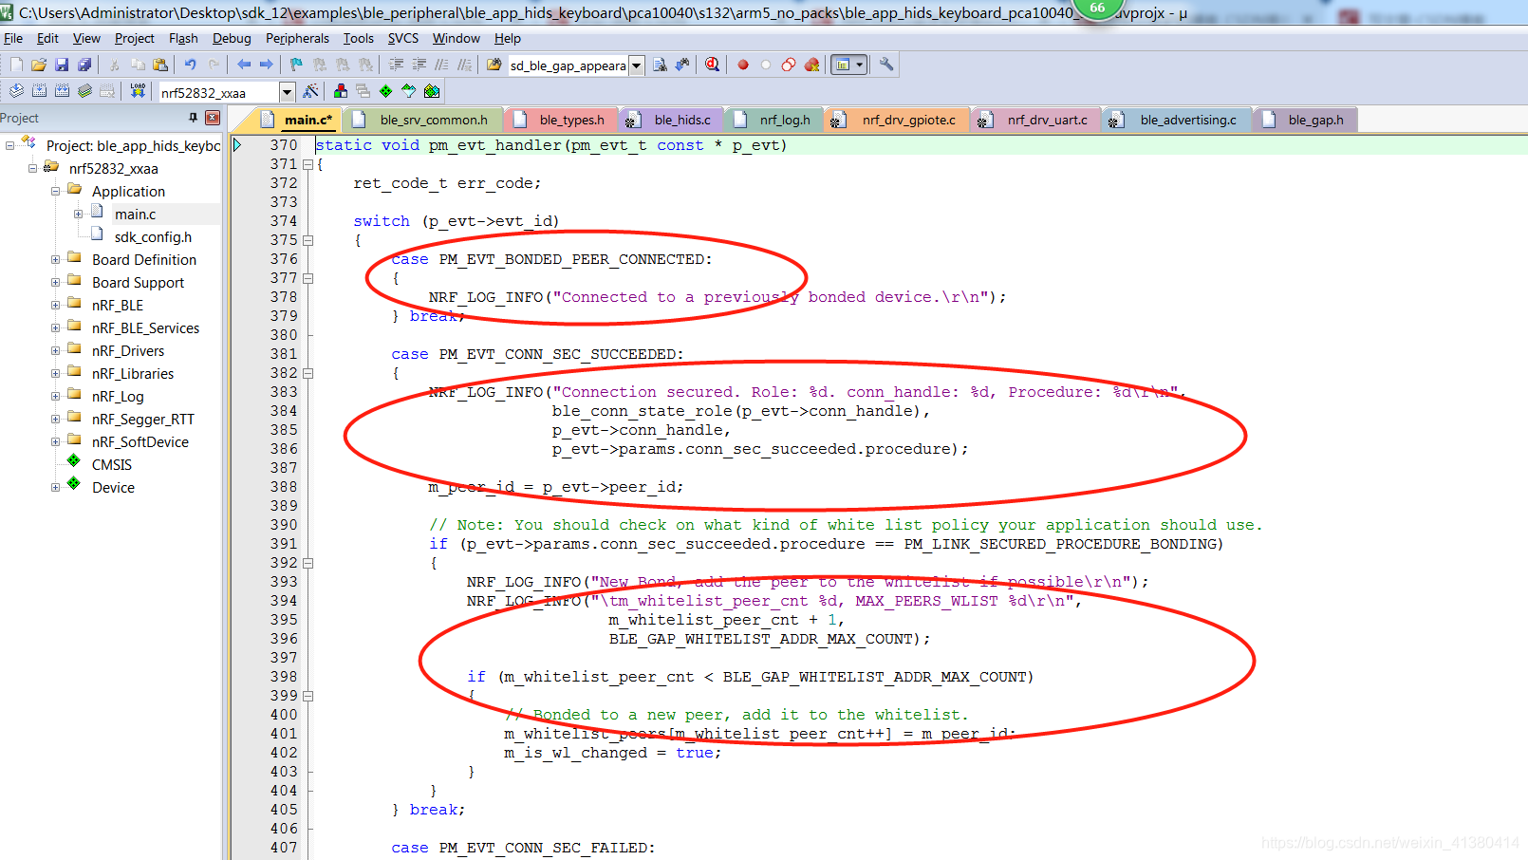Open Options for Target icon
1528x860 pixels.
(310, 91)
